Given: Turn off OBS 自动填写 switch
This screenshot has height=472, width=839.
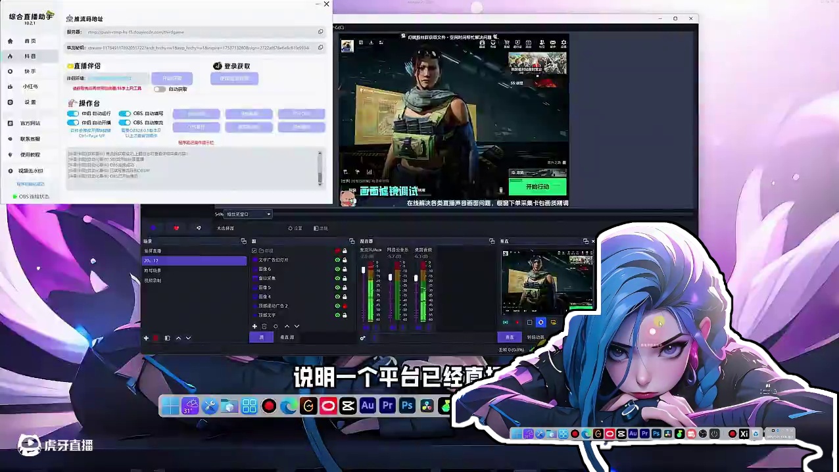Looking at the screenshot, I should 124,113.
